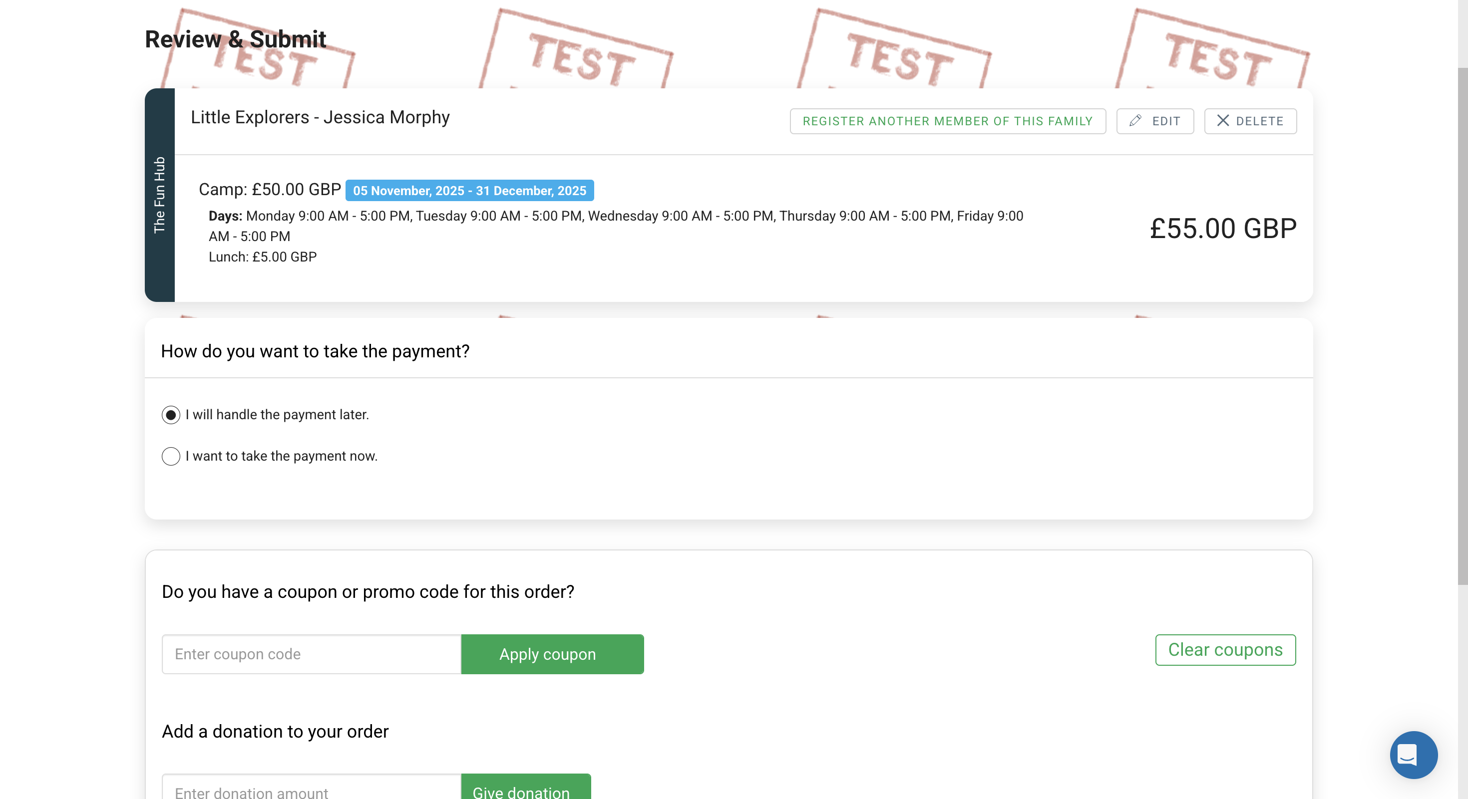1468x799 pixels.
Task: Click the X icon beside Delete
Action: (x=1222, y=121)
